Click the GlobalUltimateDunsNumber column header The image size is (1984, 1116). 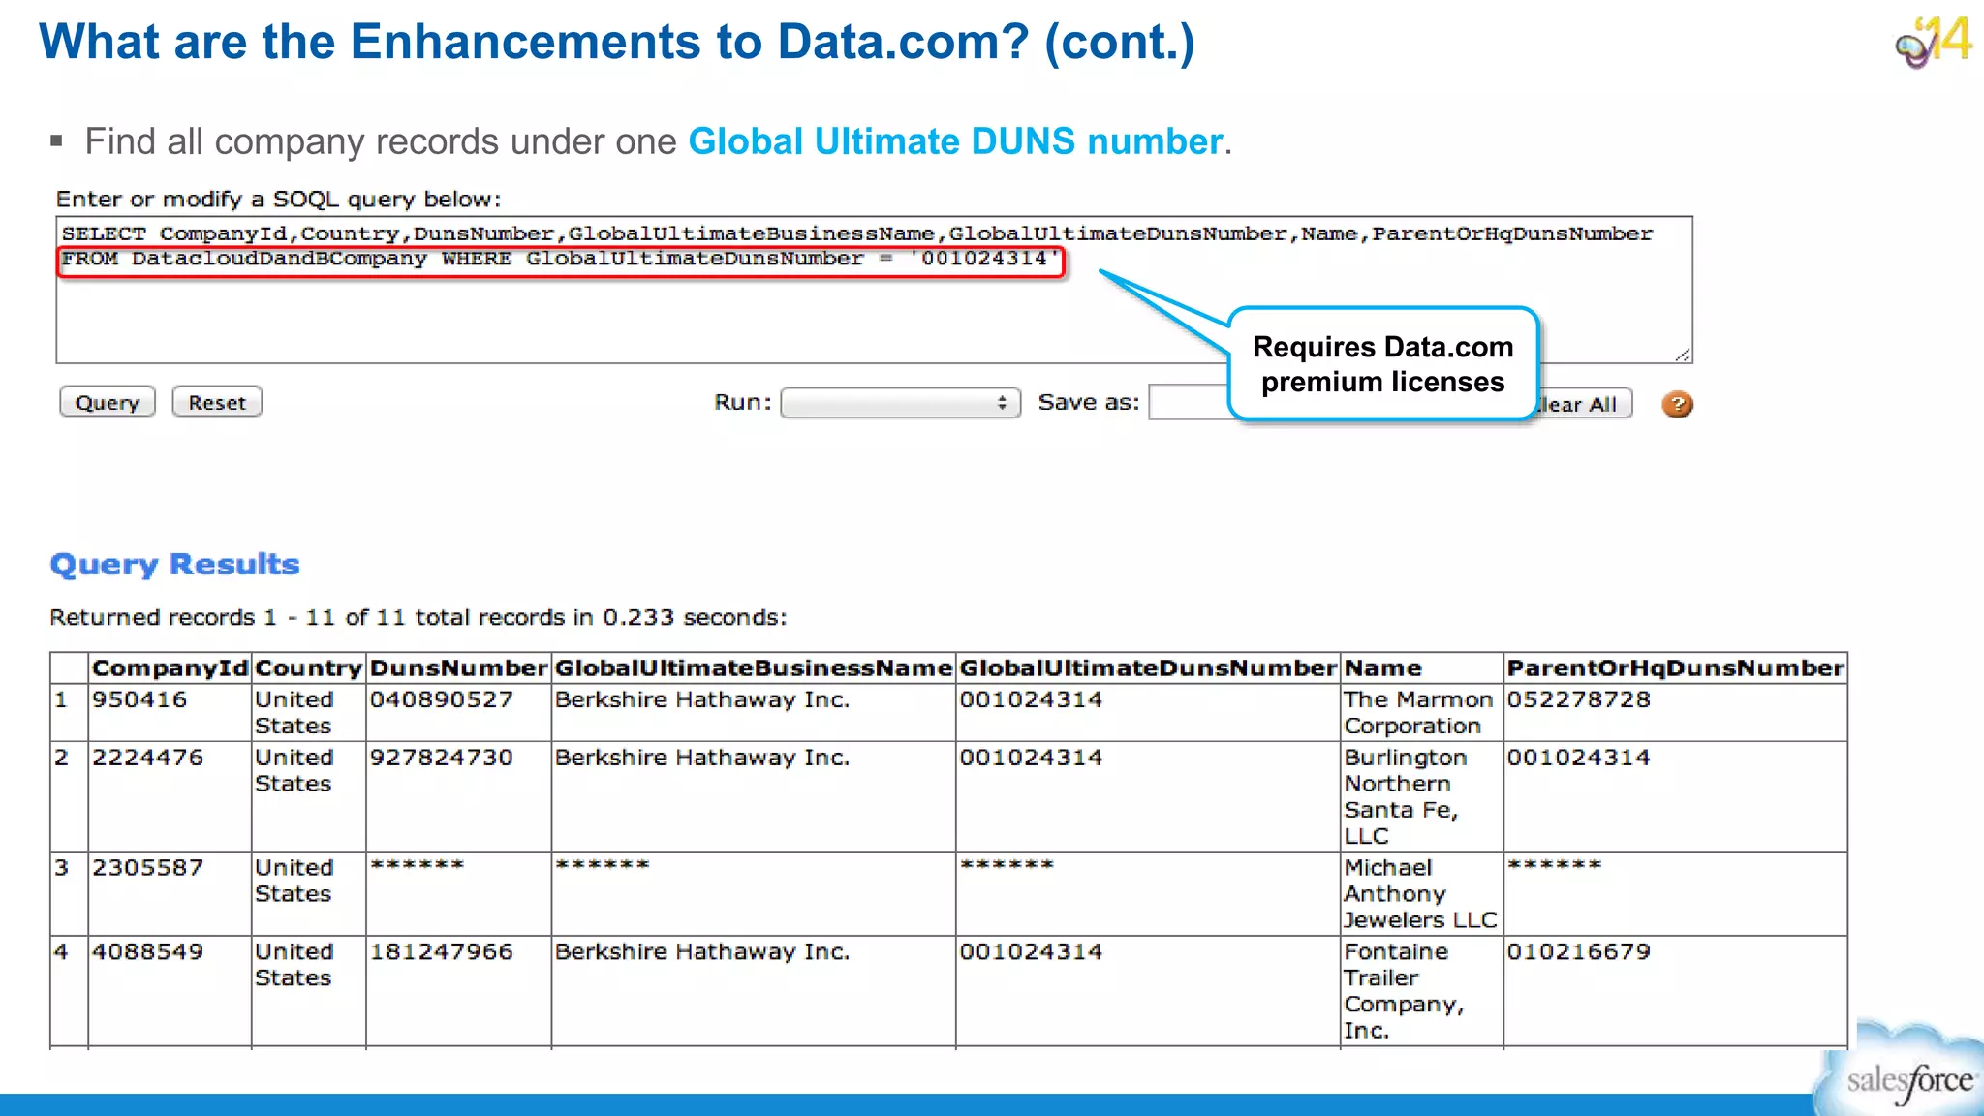(x=1148, y=668)
